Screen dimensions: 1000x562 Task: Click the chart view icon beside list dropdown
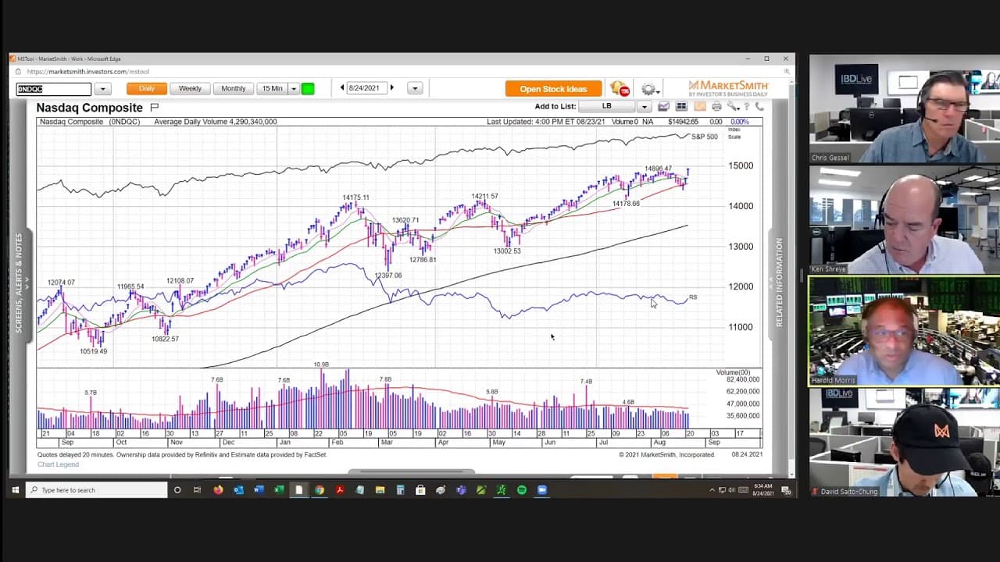click(664, 106)
